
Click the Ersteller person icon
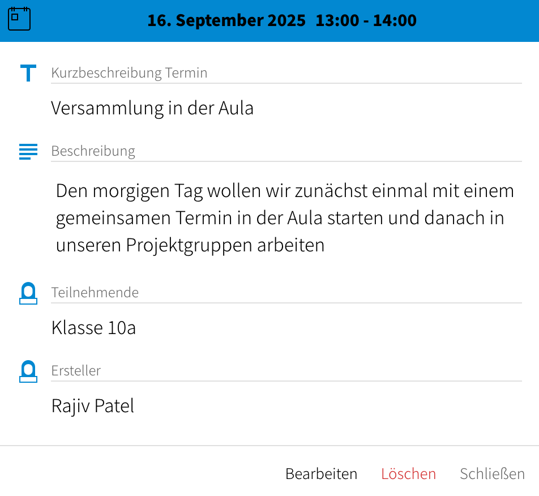pyautogui.click(x=28, y=371)
